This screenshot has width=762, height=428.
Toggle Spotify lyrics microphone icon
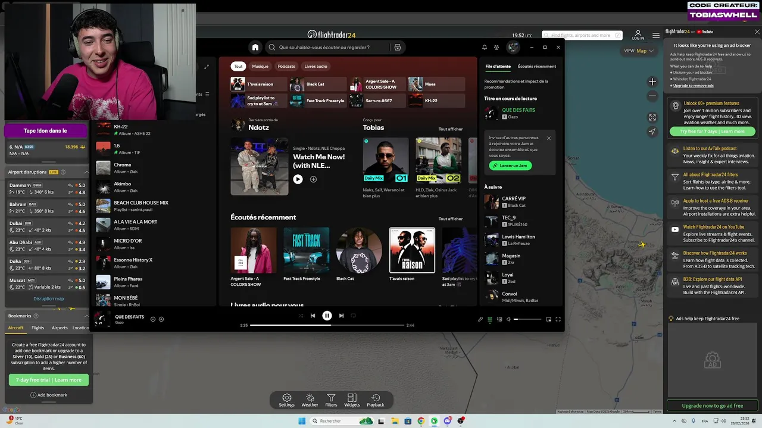[x=480, y=319]
